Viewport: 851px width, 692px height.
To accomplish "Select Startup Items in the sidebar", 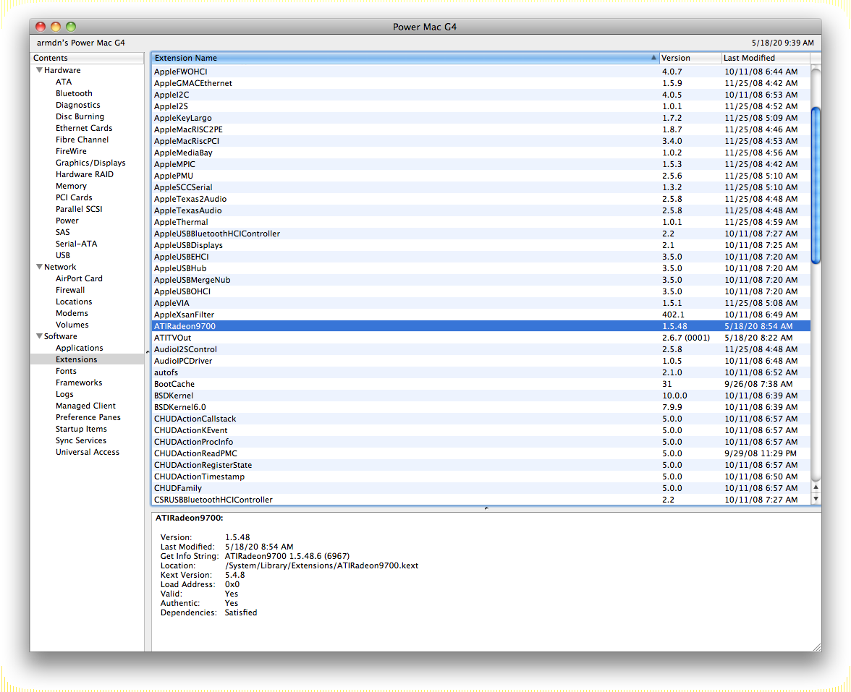I will pyautogui.click(x=81, y=429).
